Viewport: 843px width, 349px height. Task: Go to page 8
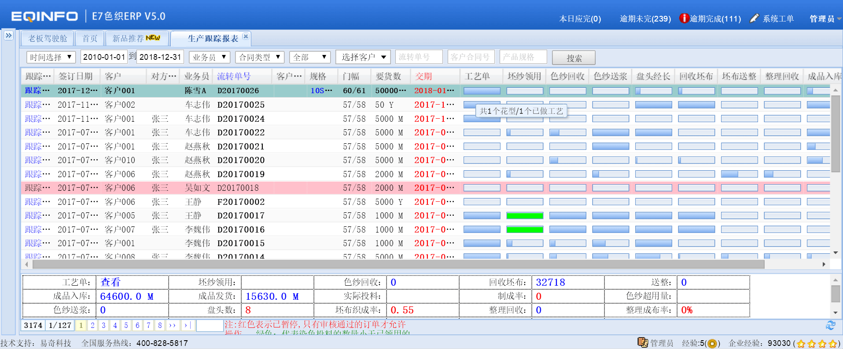click(x=160, y=325)
